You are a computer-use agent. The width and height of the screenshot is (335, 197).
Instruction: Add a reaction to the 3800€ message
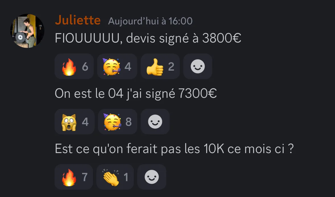click(198, 67)
